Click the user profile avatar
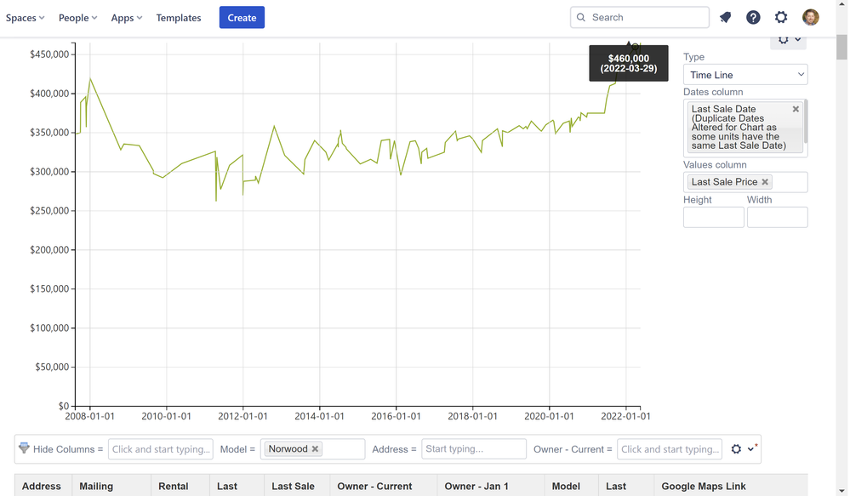The image size is (850, 496). [810, 17]
